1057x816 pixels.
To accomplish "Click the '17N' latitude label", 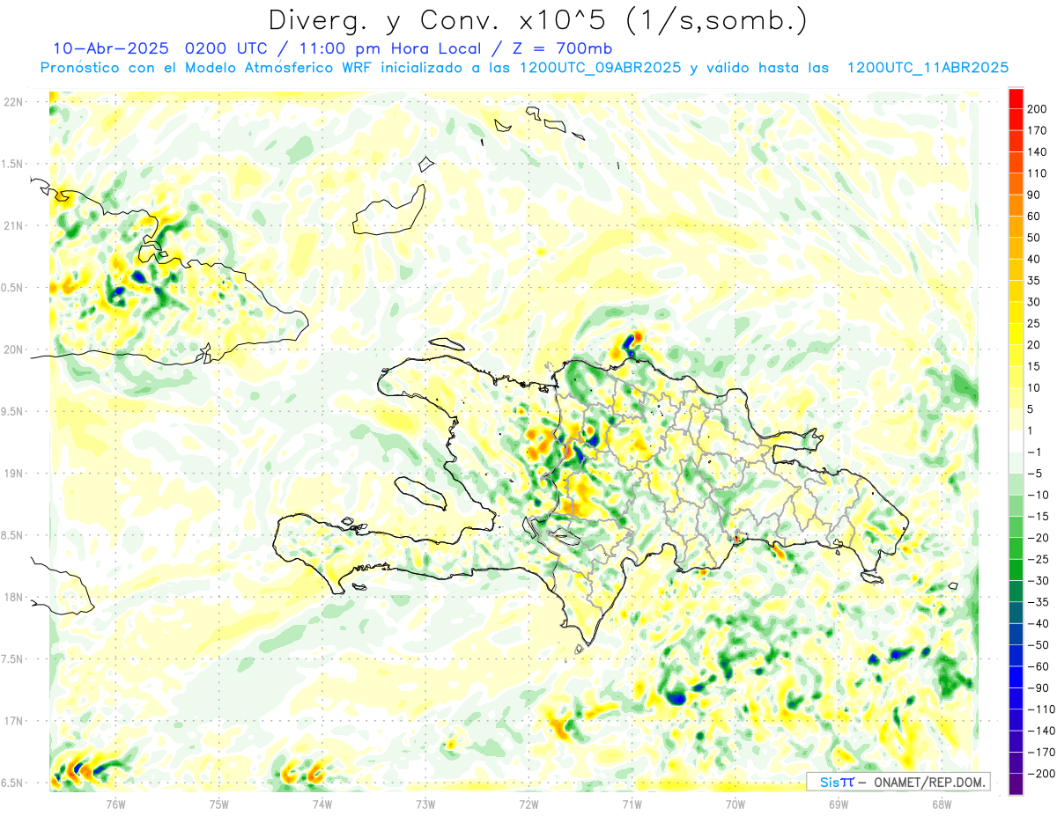I will click(12, 721).
